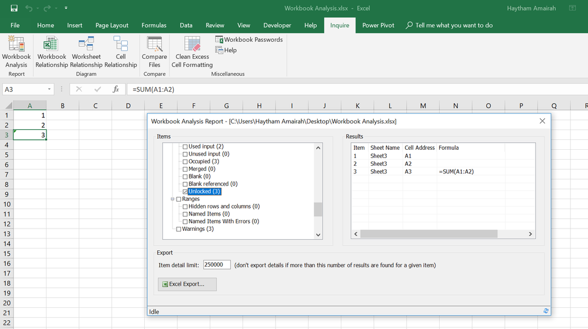Open the File tab

pyautogui.click(x=15, y=25)
